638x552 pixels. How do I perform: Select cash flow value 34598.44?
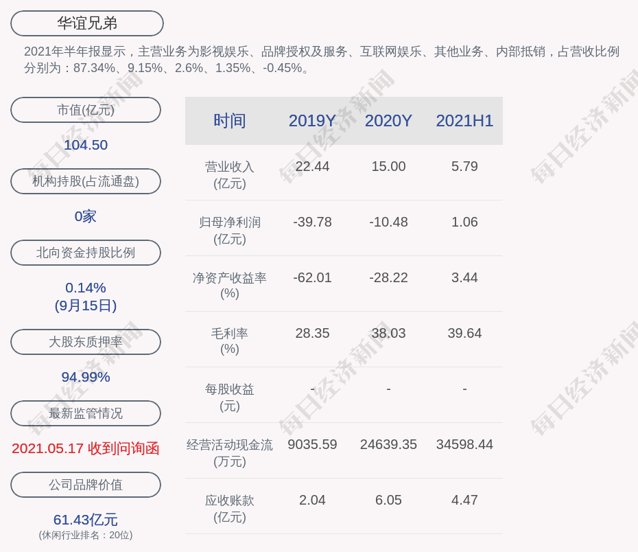coord(464,444)
